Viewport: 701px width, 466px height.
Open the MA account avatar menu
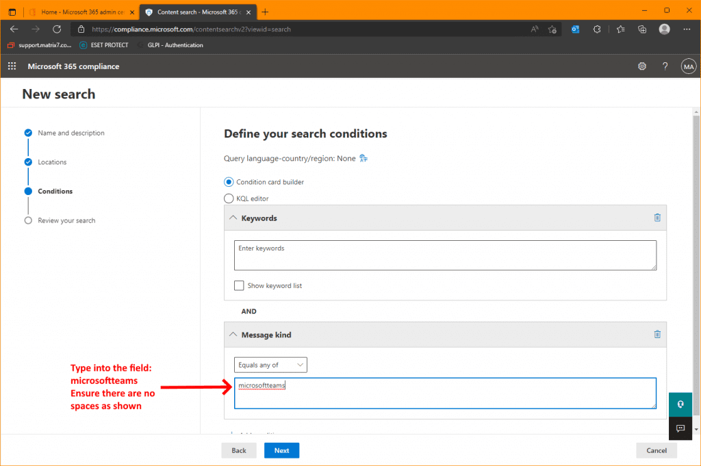click(689, 66)
